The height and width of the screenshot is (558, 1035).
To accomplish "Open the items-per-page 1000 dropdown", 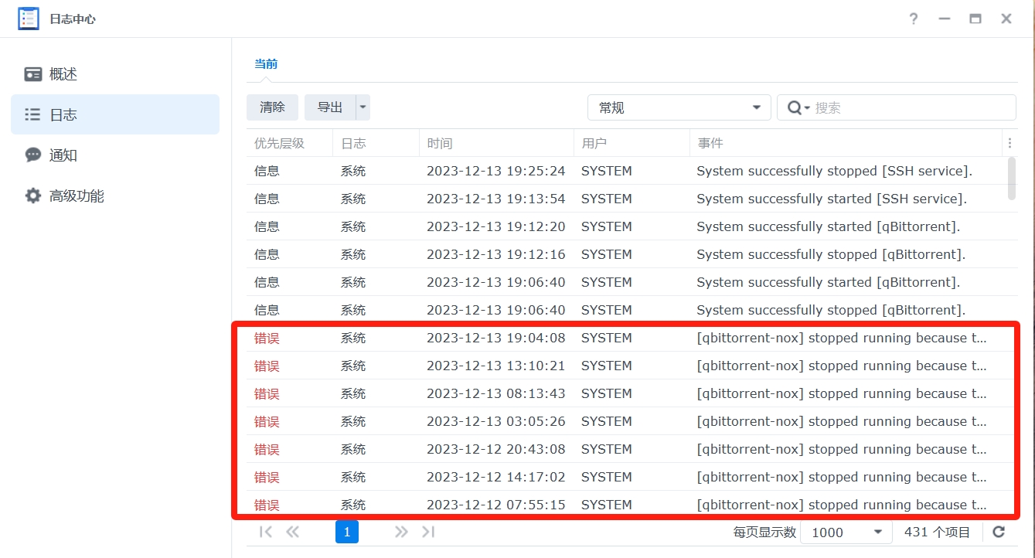I will click(846, 532).
